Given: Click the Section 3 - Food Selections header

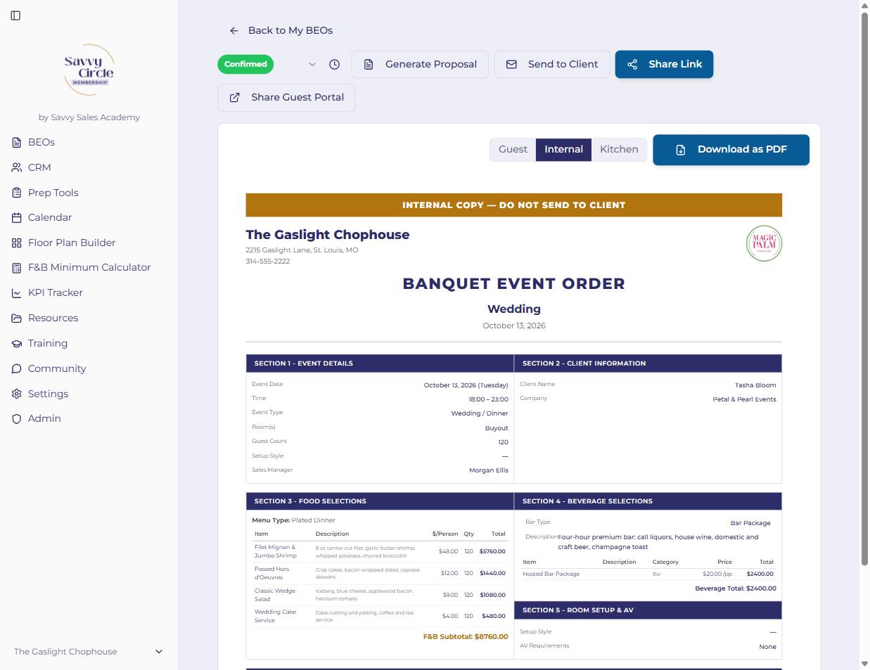Looking at the screenshot, I should point(380,501).
